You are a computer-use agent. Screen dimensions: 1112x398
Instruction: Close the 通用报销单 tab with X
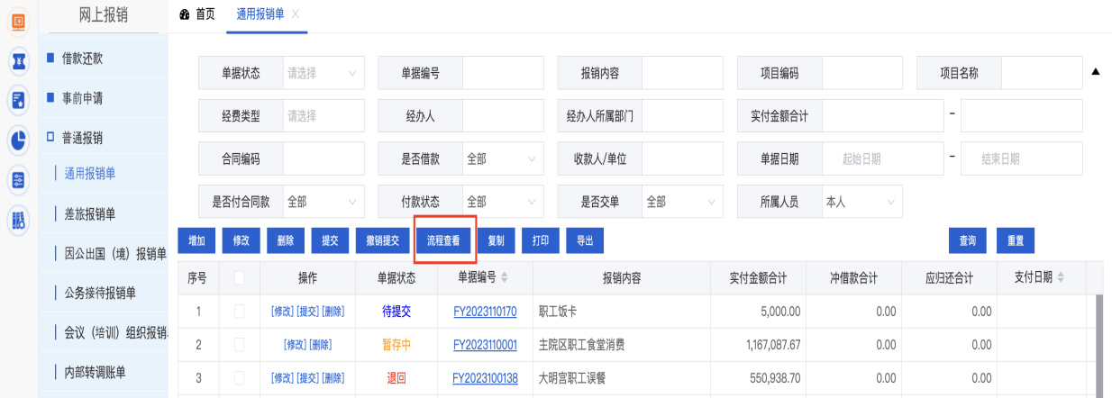click(296, 14)
